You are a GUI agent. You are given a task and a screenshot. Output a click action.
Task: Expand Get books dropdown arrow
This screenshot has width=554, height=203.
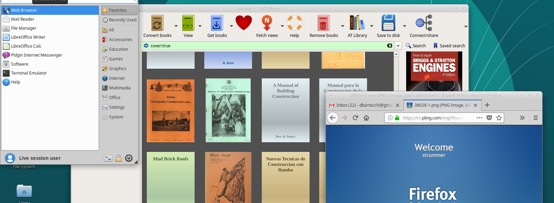231,26
